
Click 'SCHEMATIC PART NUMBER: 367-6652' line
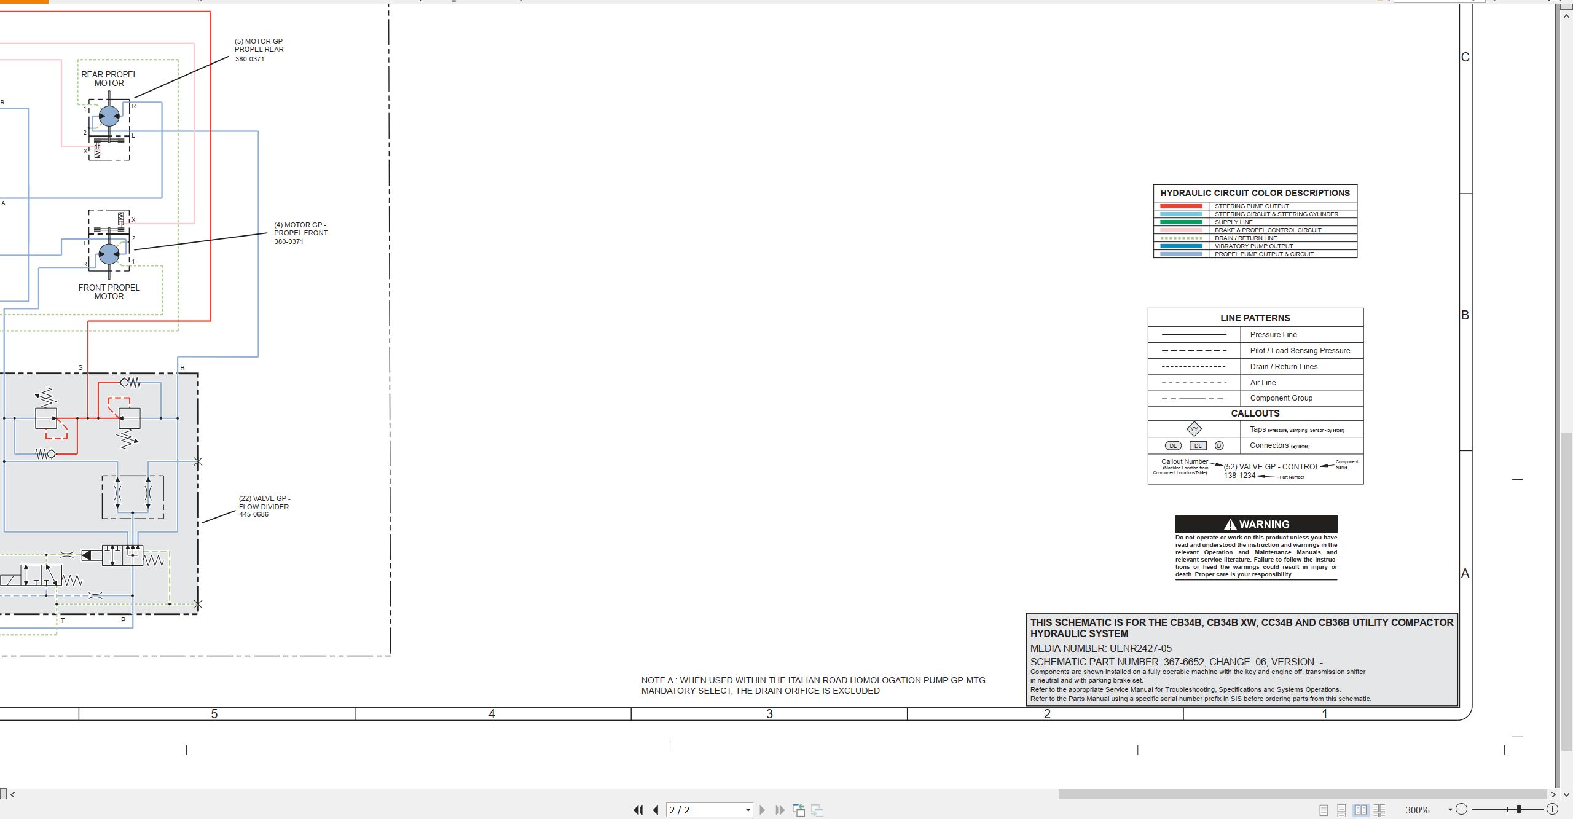click(1177, 662)
